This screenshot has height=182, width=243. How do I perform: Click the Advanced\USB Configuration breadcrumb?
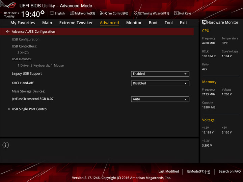point(33,32)
